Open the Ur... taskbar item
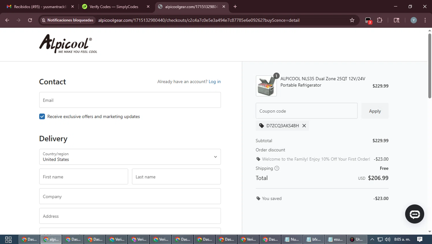432x244 pixels. (357, 239)
